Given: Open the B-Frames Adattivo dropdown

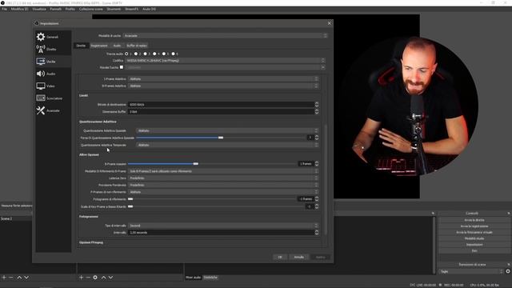Looking at the screenshot, I should (x=223, y=86).
